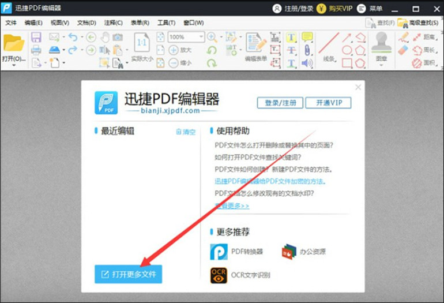The image size is (444, 303).
Task: Expand the dropdown arrow under 图章
Action: [x=381, y=65]
